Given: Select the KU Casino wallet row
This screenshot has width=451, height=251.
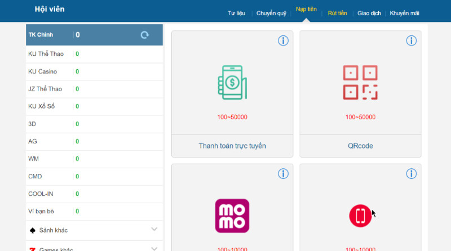Looking at the screenshot, I should pyautogui.click(x=94, y=71).
